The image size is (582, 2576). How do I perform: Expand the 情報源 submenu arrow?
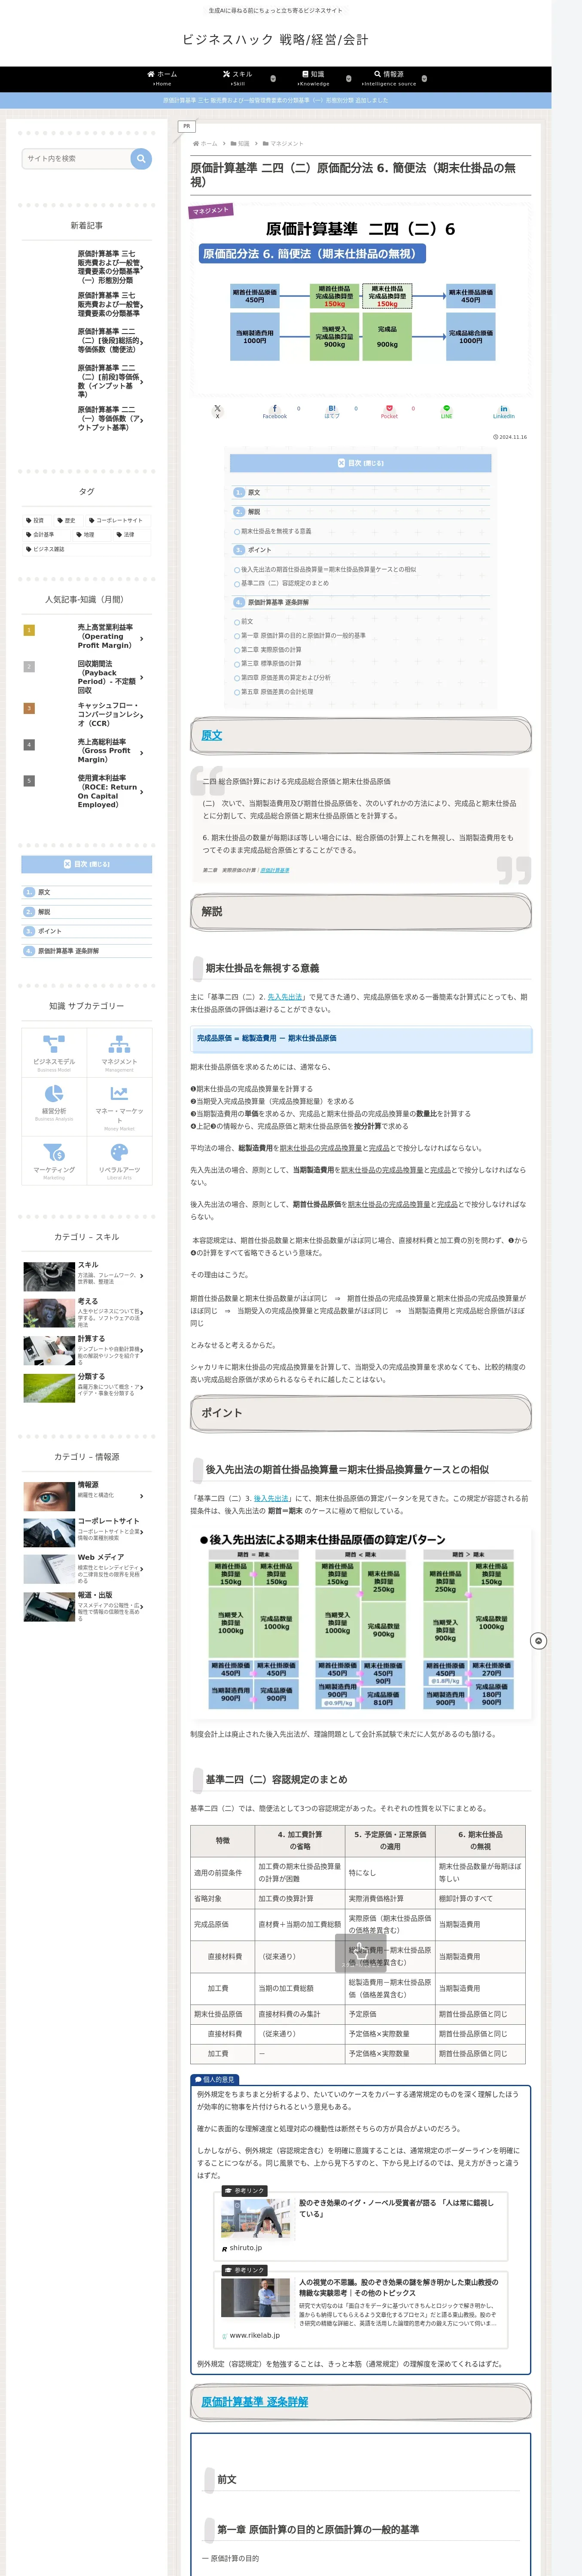pyautogui.click(x=424, y=78)
